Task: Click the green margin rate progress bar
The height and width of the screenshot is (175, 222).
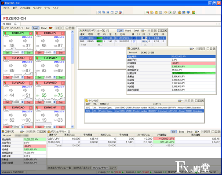Action: [x=193, y=73]
